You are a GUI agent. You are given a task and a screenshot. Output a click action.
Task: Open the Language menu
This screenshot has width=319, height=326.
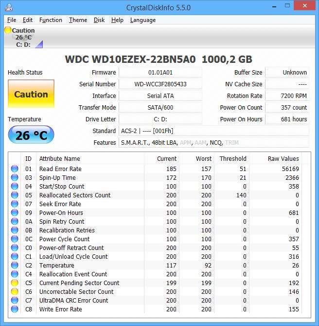coord(143,20)
